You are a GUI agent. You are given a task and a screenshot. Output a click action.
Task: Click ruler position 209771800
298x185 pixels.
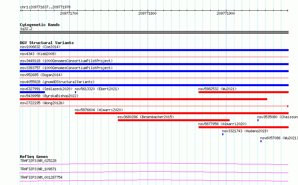click(x=147, y=13)
